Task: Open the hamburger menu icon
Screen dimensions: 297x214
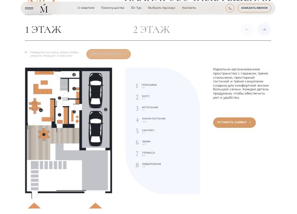Action: [29, 8]
